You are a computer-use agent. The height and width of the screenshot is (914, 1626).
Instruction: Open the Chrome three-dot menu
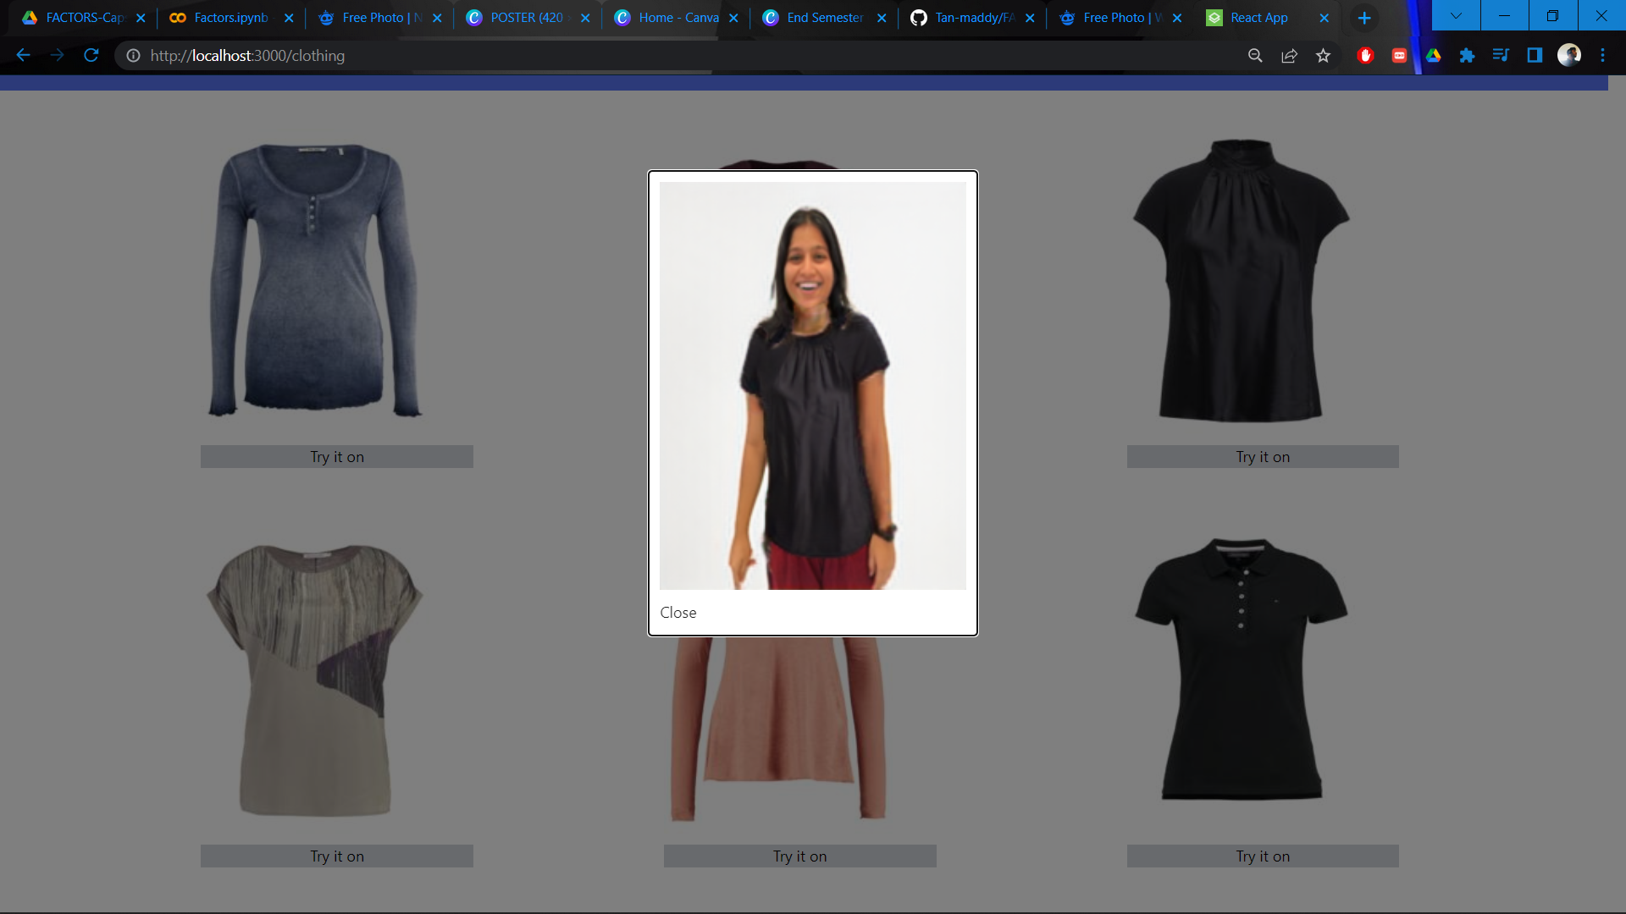(x=1602, y=56)
